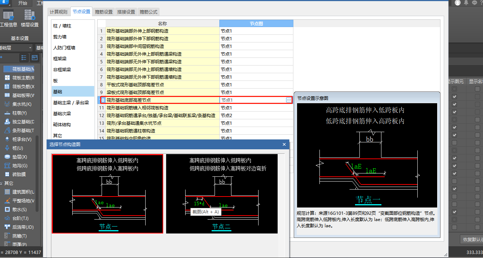Switch to 节点设置 tab

pos(81,12)
